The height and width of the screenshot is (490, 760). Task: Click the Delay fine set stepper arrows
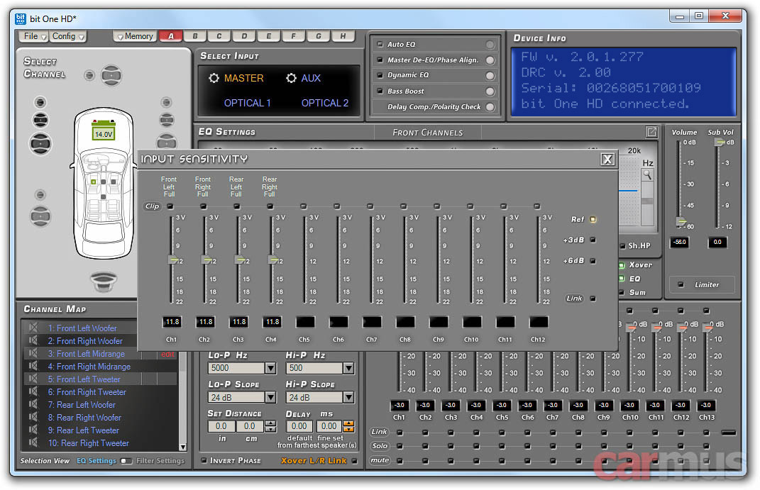click(348, 426)
